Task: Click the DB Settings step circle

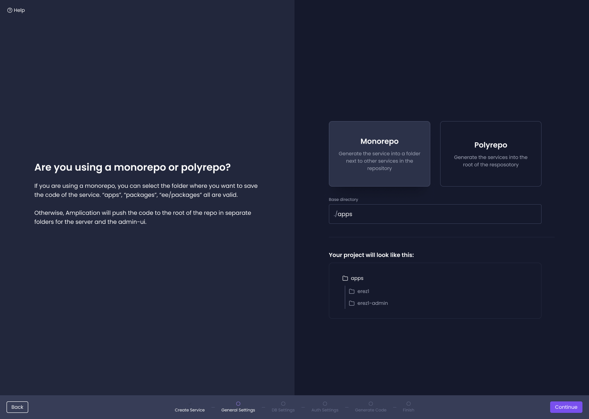Action: pos(283,404)
